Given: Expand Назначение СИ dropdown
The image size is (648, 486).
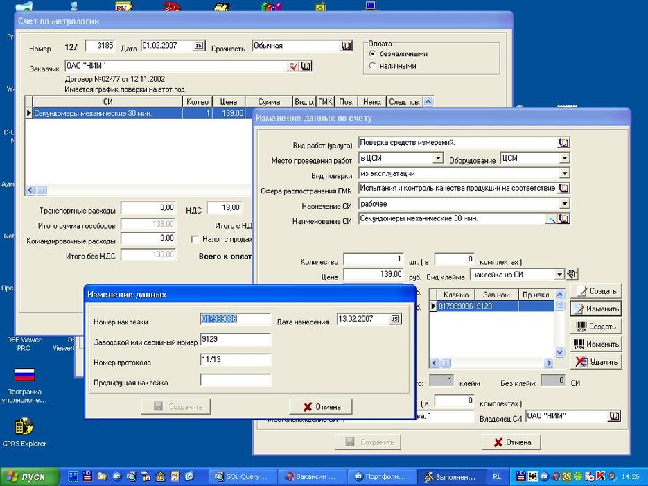Looking at the screenshot, I should pos(565,204).
